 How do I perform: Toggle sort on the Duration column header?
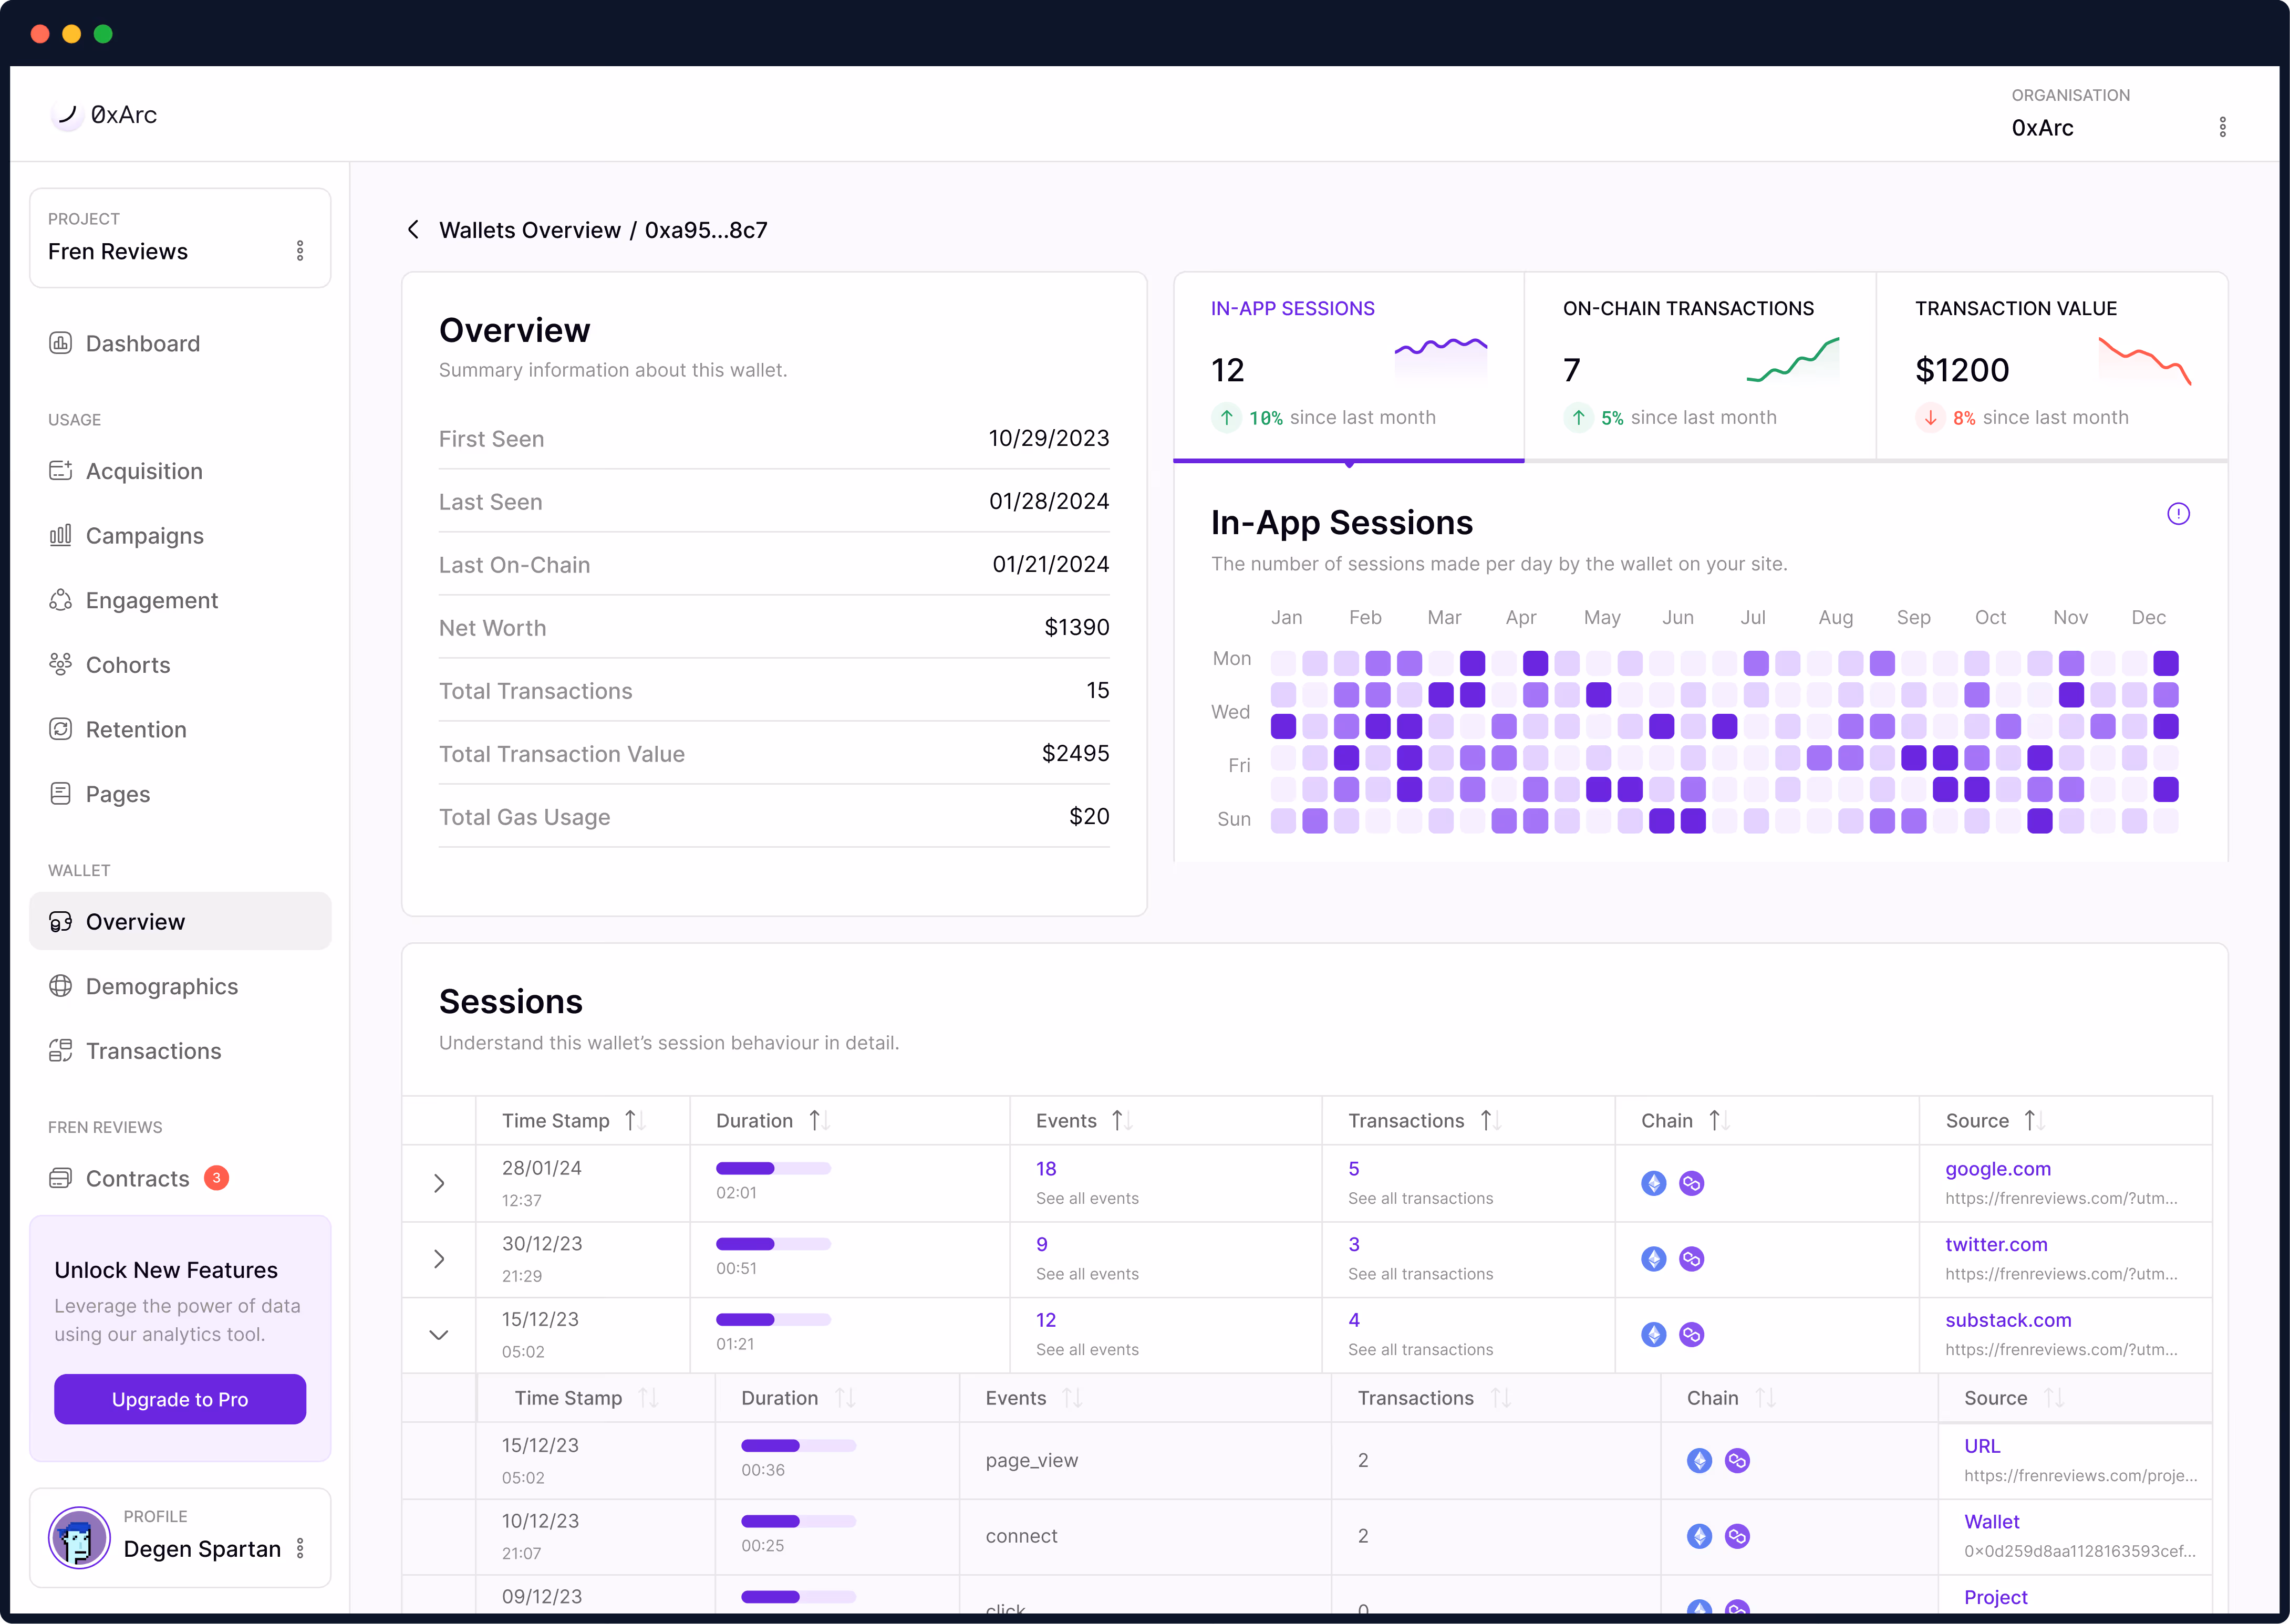pyautogui.click(x=819, y=1121)
